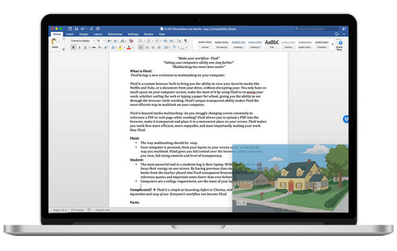Open the References tab
Screen dimensions: 397x251
point(115,34)
